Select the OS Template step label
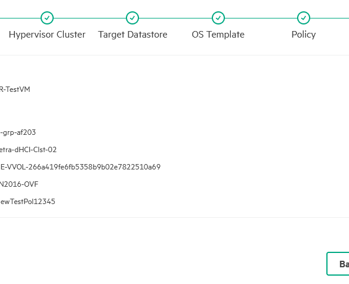 [218, 35]
